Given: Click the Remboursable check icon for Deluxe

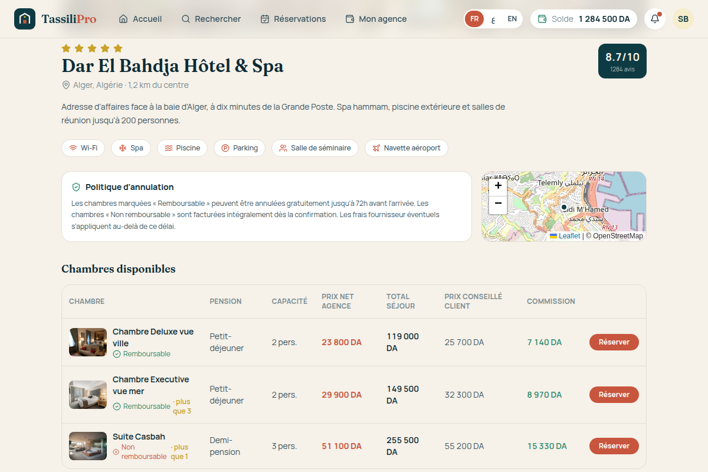Looking at the screenshot, I should pos(117,354).
